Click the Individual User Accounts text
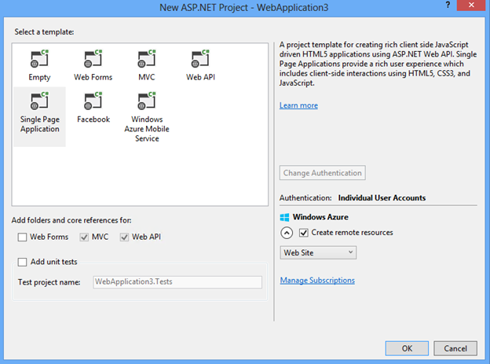The width and height of the screenshot is (490, 364). click(382, 198)
